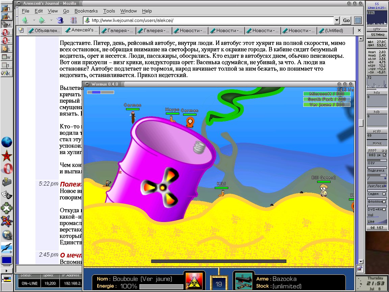Image resolution: width=389 pixels, height=292 pixels.
Task: Click the page icon in URL bar
Action: (87, 20)
